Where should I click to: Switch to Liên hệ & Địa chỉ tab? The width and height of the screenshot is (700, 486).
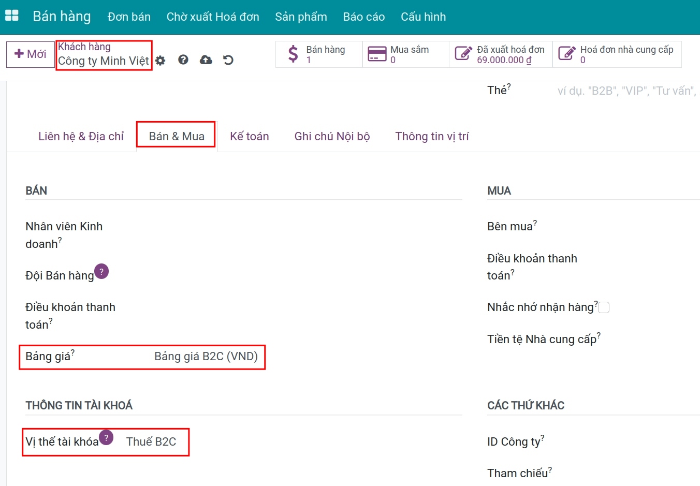click(x=81, y=136)
